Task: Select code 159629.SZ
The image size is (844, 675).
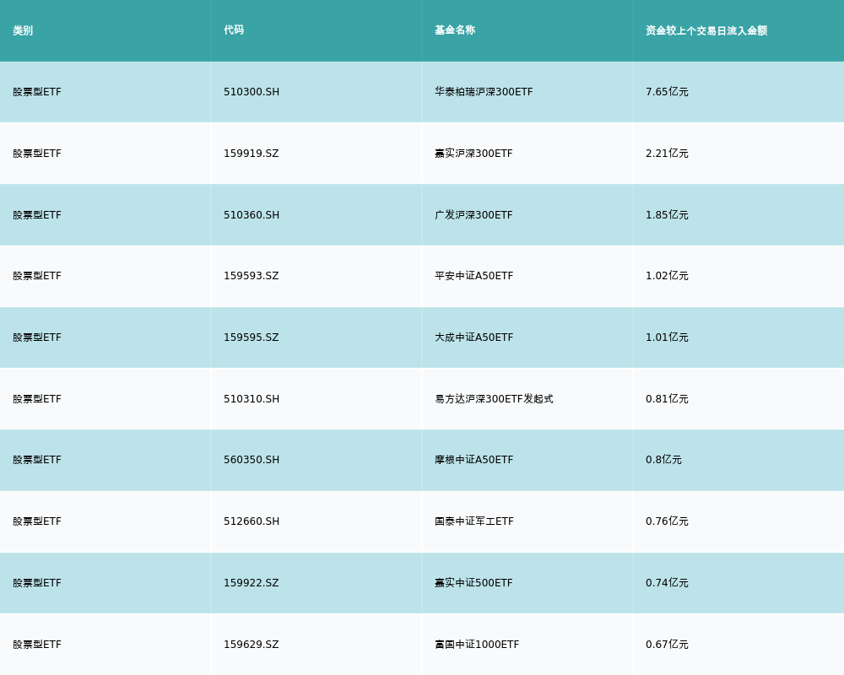Action: tap(252, 645)
